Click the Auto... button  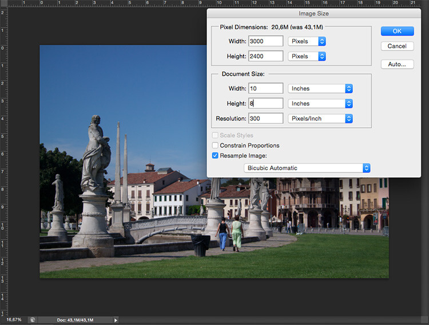point(397,64)
